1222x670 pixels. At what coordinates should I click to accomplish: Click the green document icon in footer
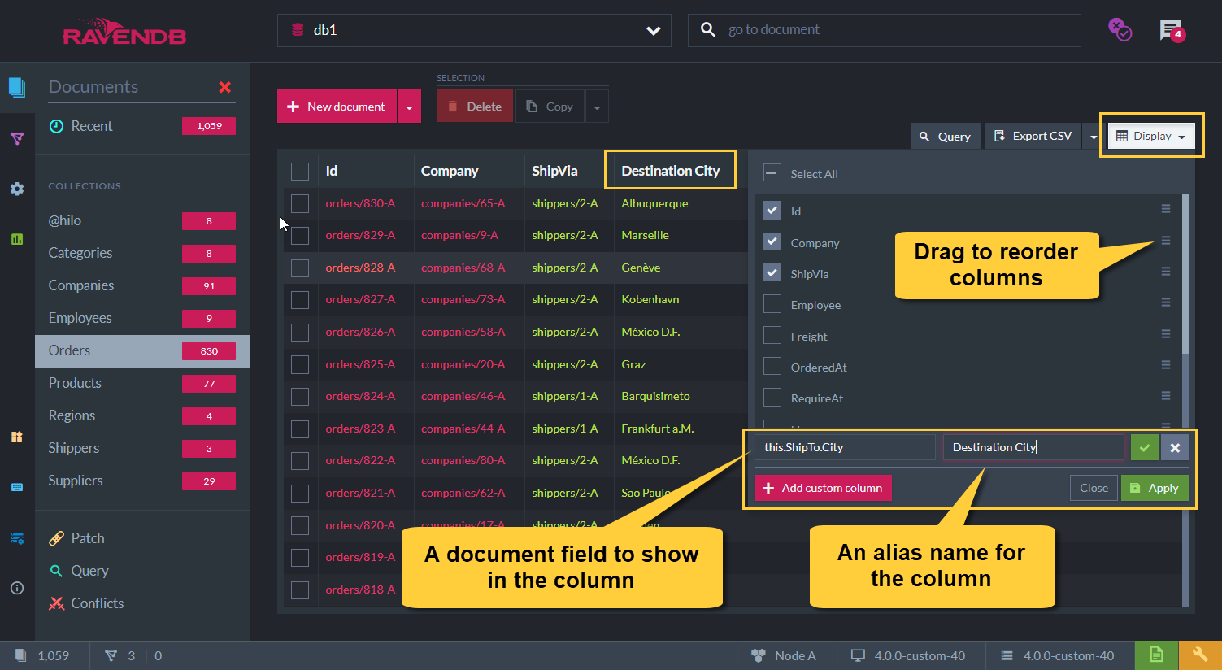pyautogui.click(x=1156, y=655)
